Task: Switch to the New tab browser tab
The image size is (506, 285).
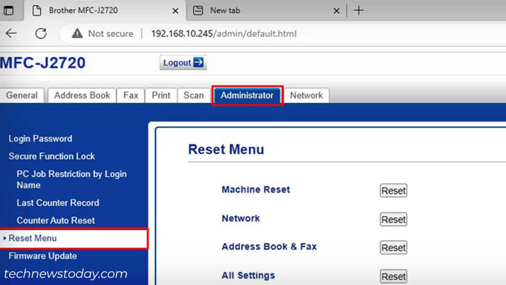Action: point(266,11)
